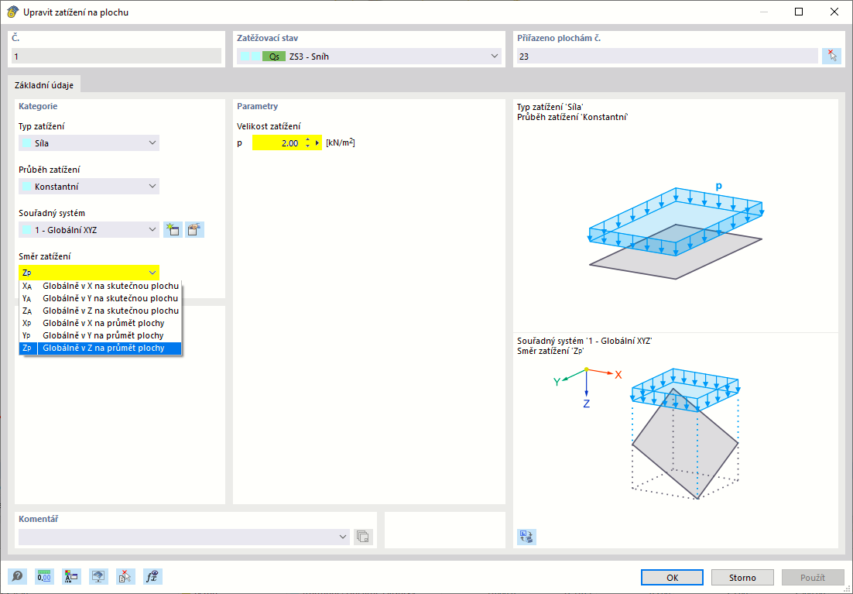Click the Použít button
Image resolution: width=853 pixels, height=594 pixels.
click(x=813, y=577)
